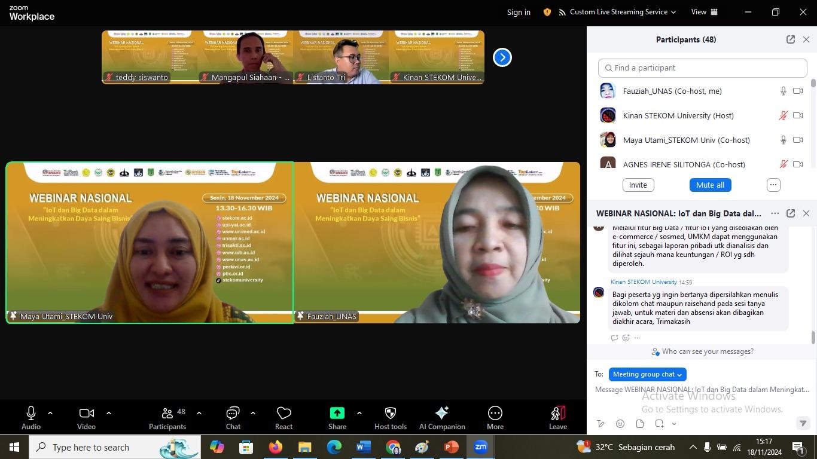Toggle video icon for Kinan STEKOM University
817x459 pixels.
coord(798,115)
